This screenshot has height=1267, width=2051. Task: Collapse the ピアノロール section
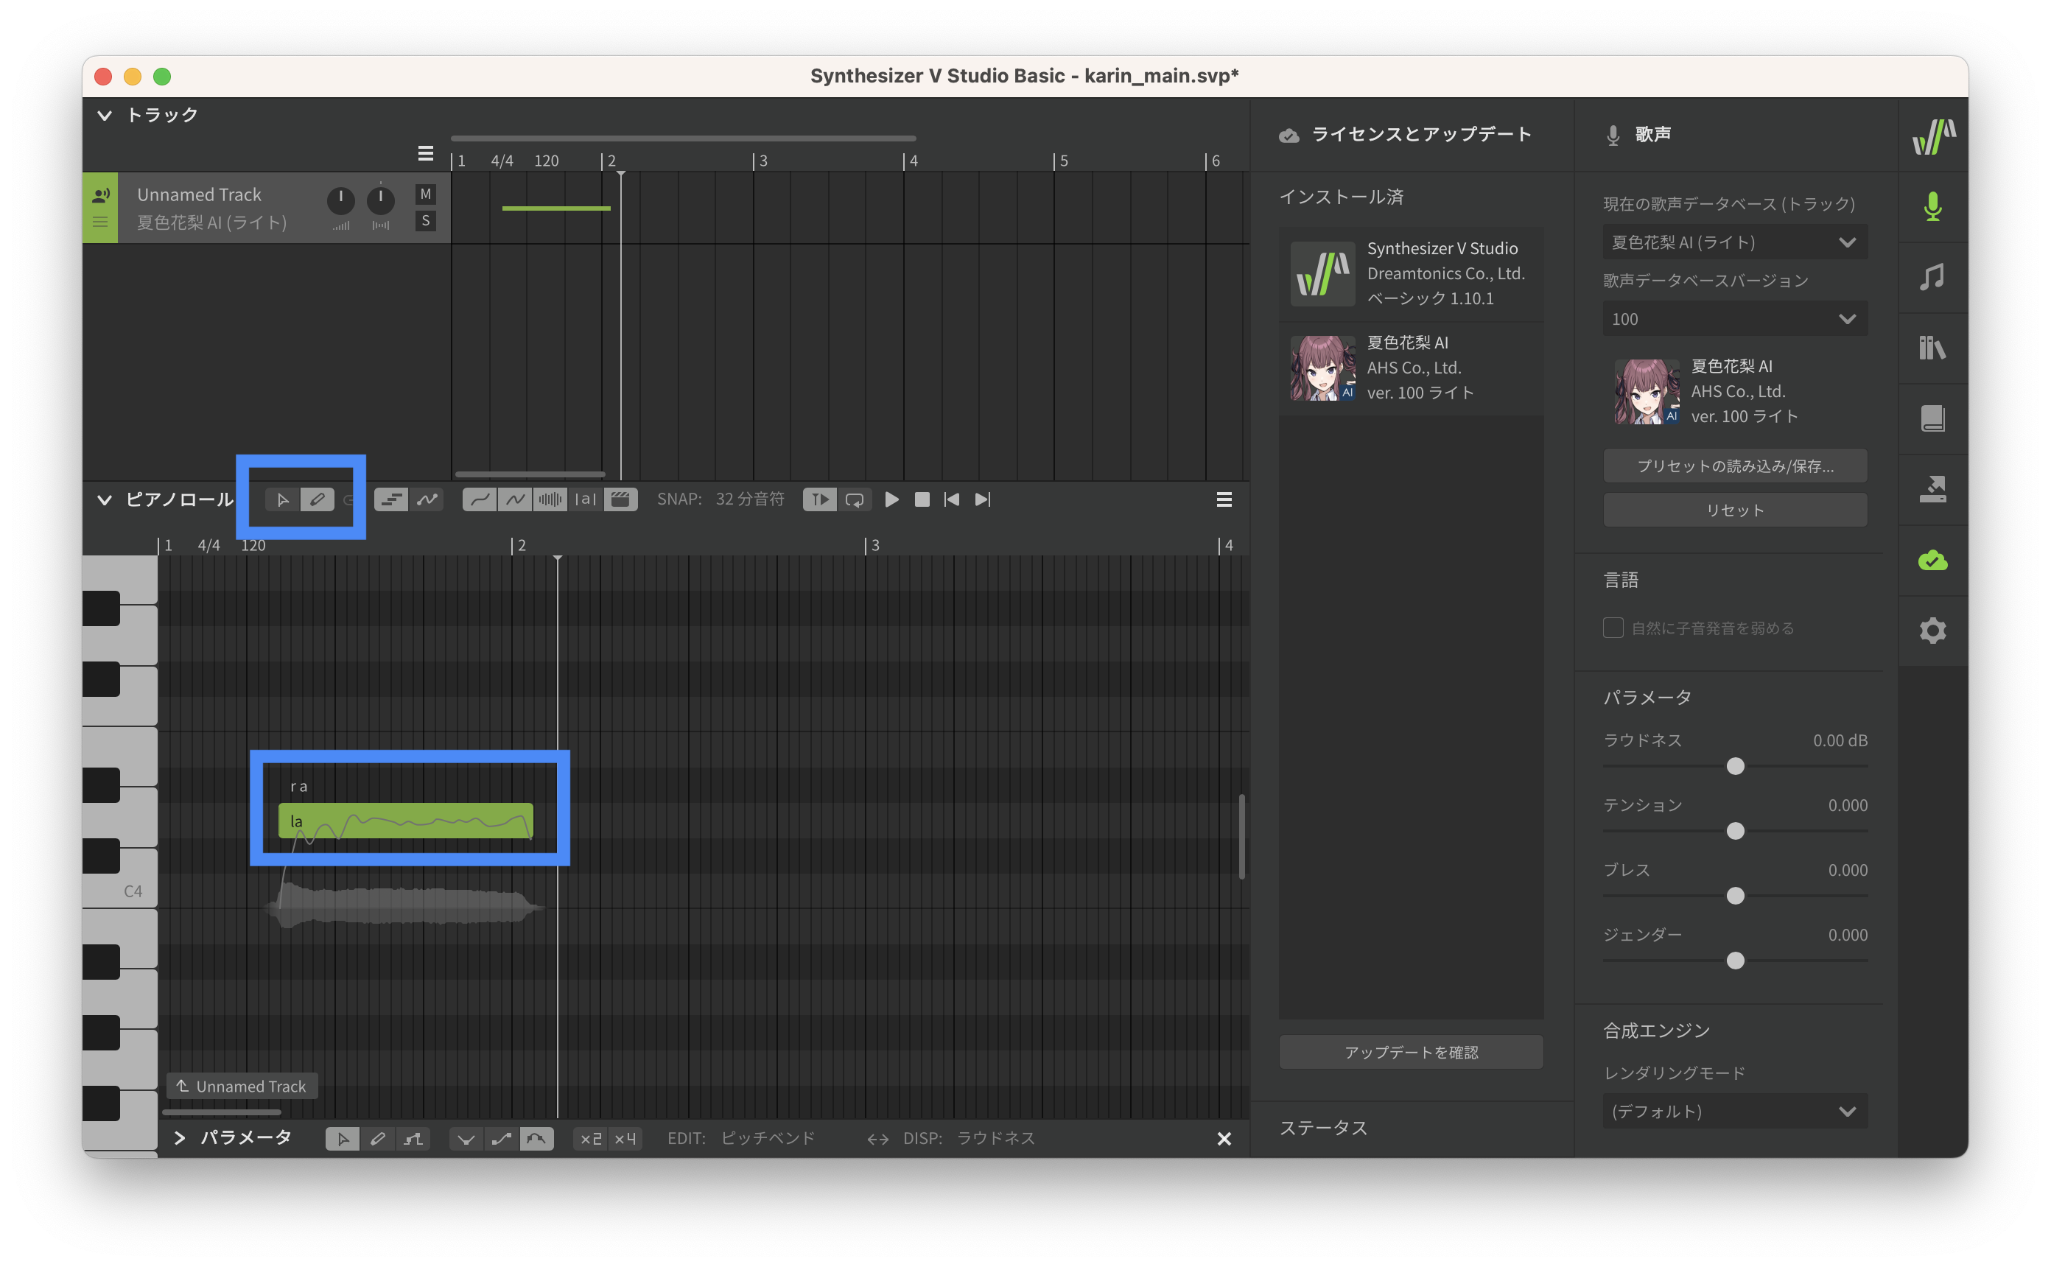tap(105, 500)
